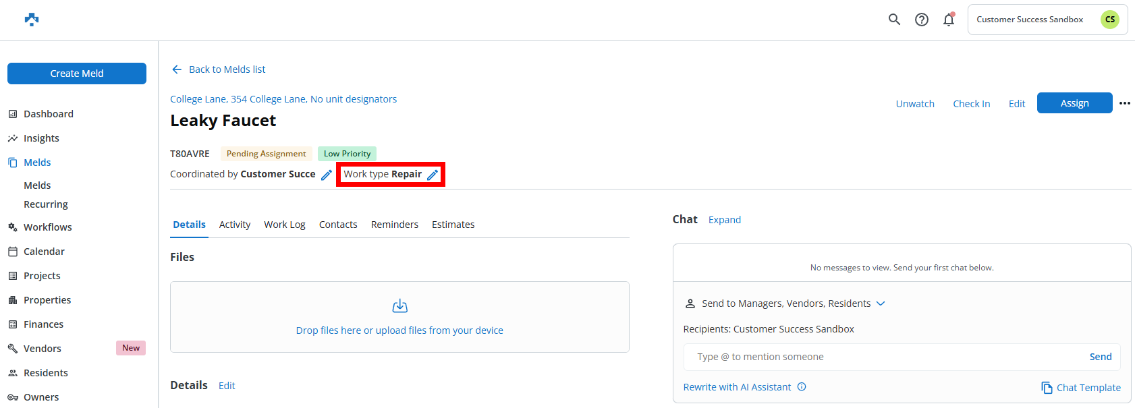Edit the coordinator with pencil icon

327,175
